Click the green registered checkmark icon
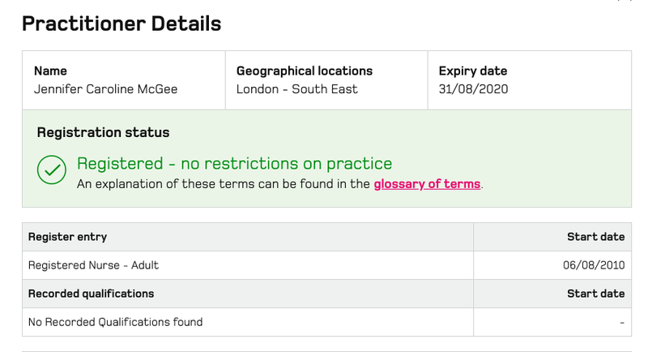 (52, 170)
